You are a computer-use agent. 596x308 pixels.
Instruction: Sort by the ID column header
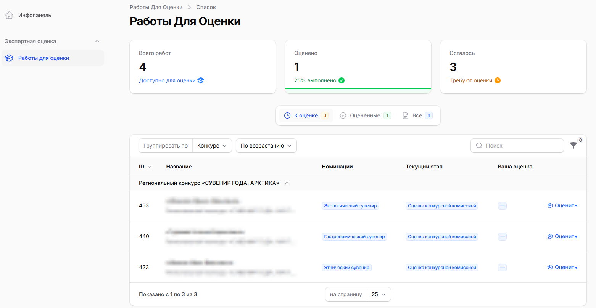click(145, 167)
